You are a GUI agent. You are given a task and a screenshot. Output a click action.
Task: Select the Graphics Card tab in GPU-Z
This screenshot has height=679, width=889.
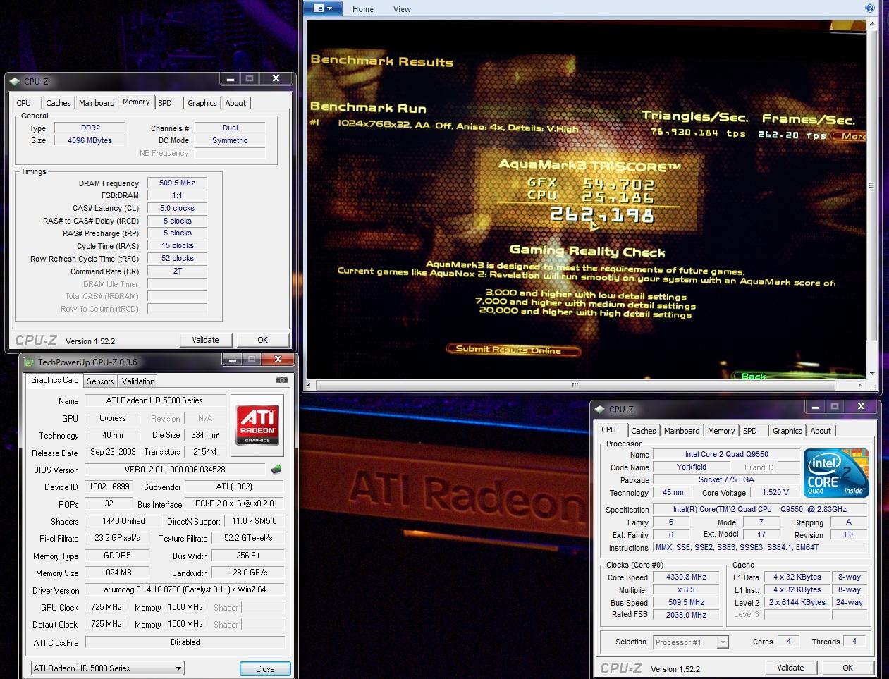[x=55, y=380]
